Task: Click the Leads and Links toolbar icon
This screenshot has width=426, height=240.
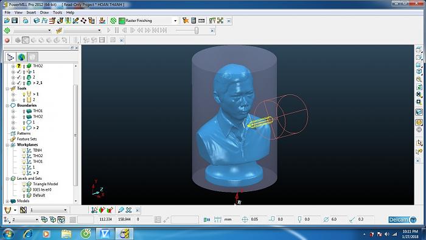Action: tap(68, 21)
